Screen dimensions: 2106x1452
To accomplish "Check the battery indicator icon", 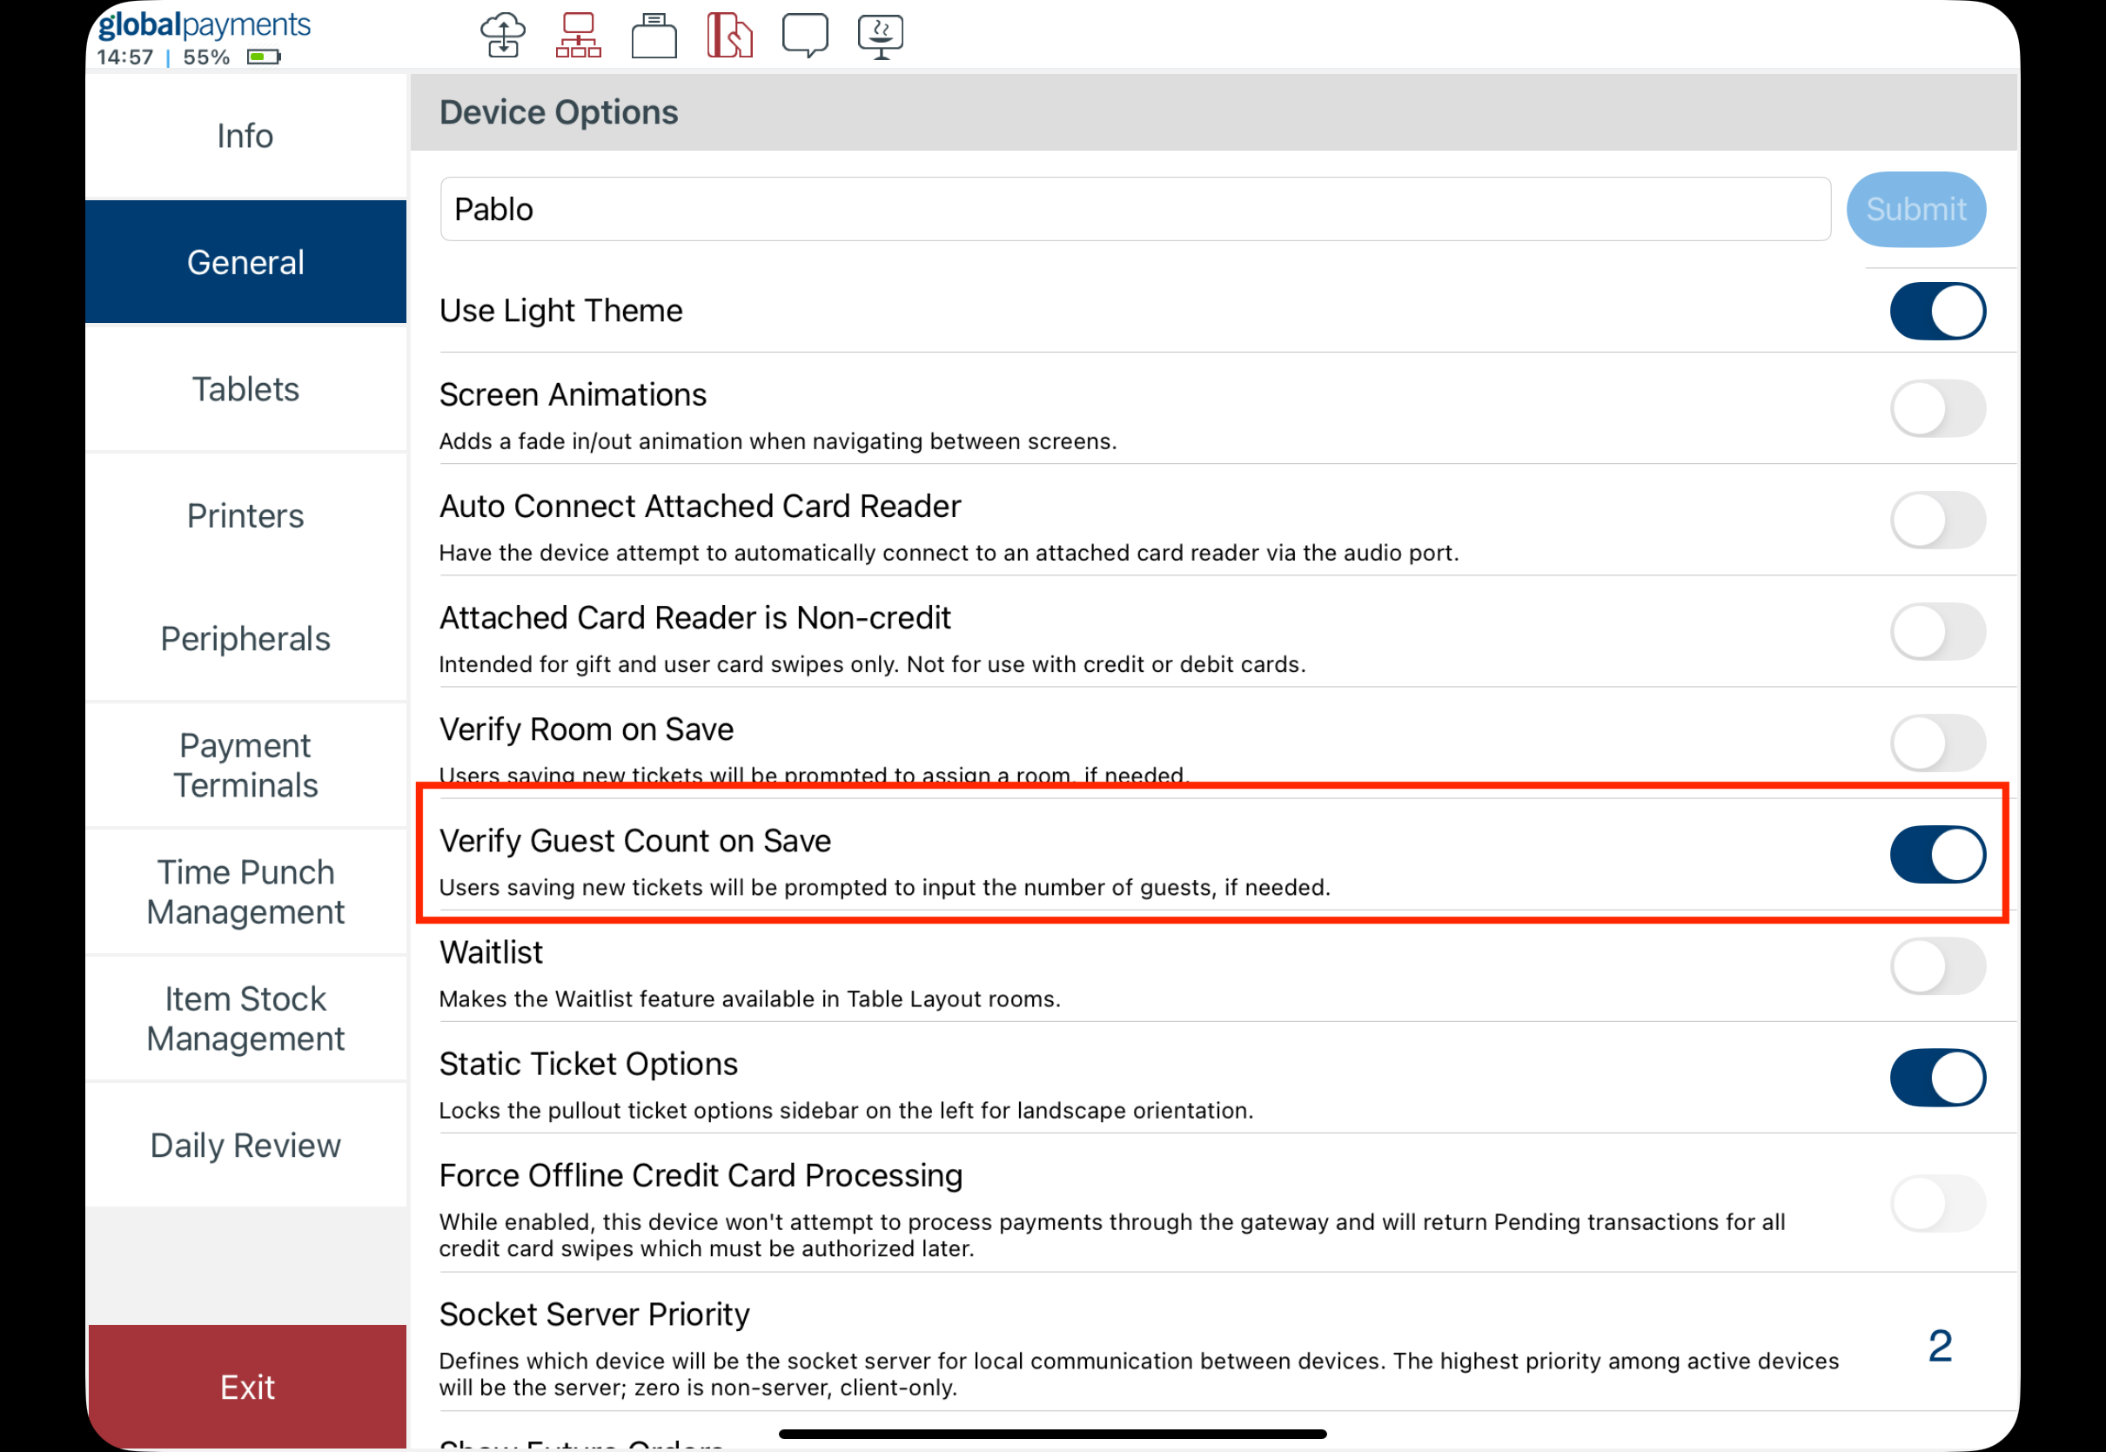I will point(264,57).
